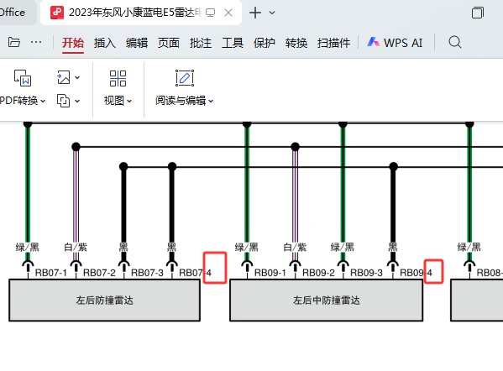Click the RB09-4 pin label
503x371 pixels.
[416, 273]
